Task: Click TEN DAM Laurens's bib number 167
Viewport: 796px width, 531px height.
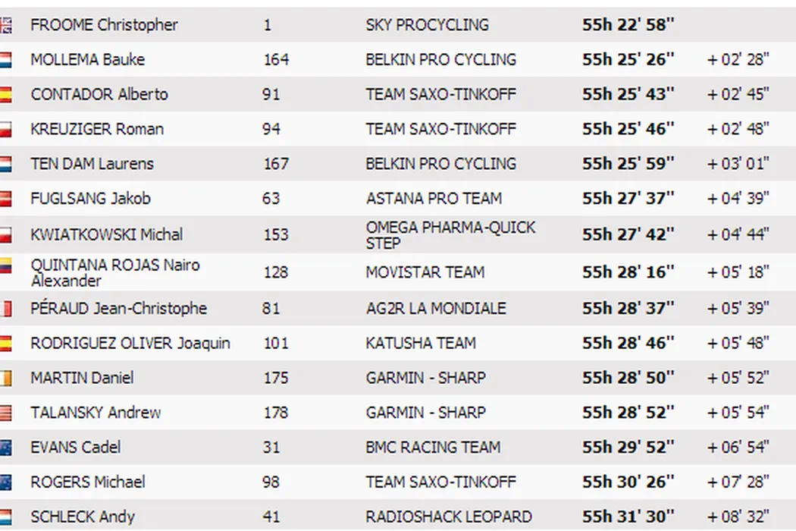Action: 276,164
